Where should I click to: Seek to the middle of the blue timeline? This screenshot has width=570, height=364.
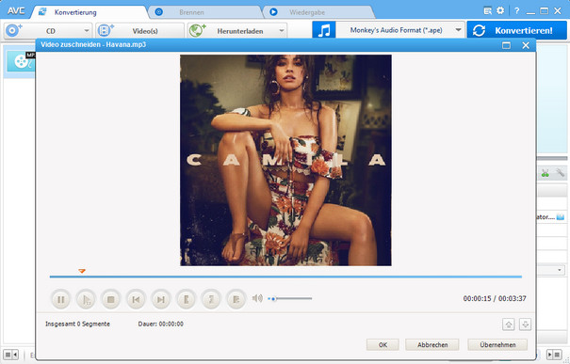pos(285,277)
